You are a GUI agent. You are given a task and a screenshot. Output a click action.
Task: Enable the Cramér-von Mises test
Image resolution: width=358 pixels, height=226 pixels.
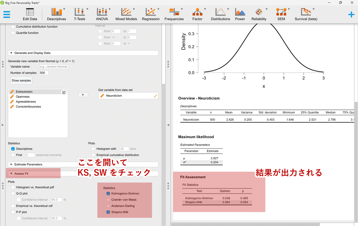pyautogui.click(x=109, y=199)
